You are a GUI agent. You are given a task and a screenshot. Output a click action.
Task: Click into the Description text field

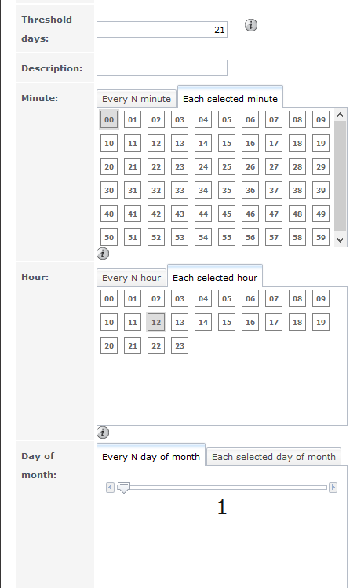162,68
